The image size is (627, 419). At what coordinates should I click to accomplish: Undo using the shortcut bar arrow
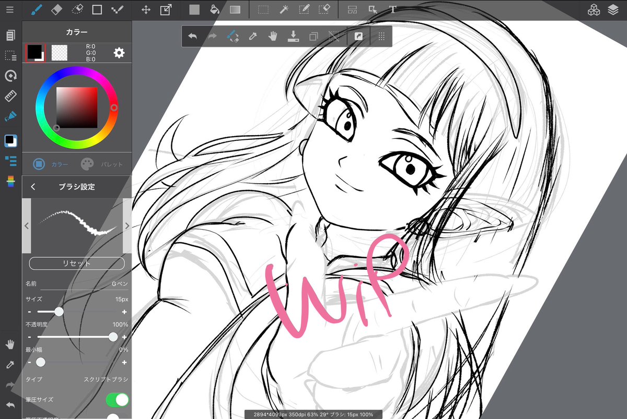click(x=192, y=37)
